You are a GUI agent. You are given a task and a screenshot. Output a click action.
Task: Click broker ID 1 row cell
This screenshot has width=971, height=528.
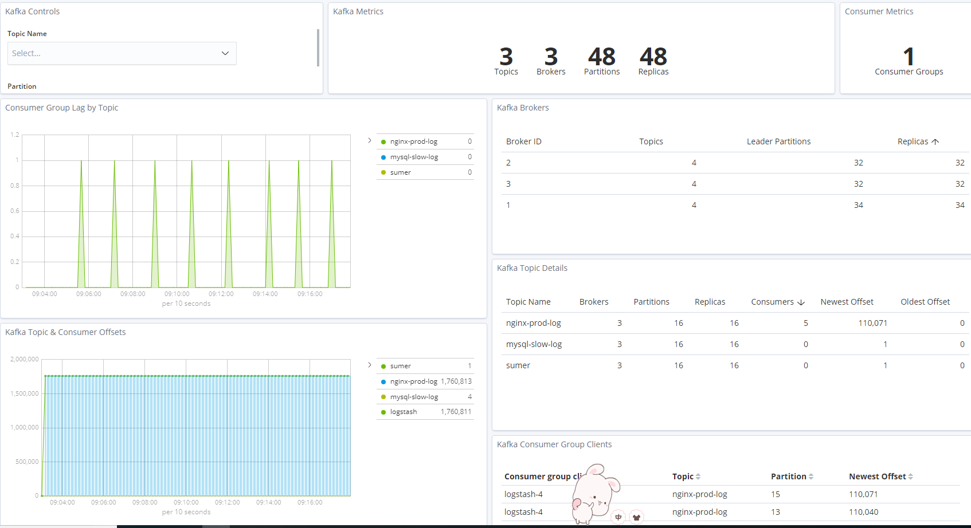[x=508, y=205]
